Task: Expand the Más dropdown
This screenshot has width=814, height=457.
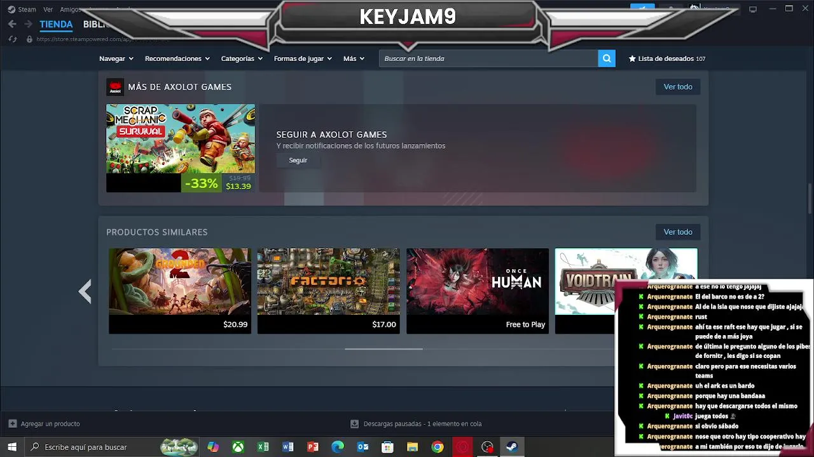Action: pyautogui.click(x=354, y=58)
